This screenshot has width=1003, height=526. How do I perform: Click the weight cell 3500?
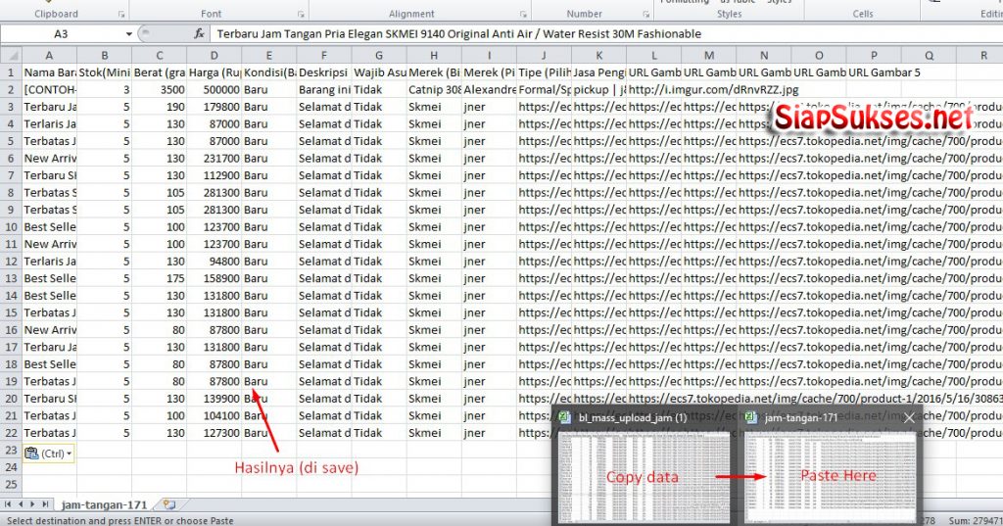pyautogui.click(x=160, y=89)
